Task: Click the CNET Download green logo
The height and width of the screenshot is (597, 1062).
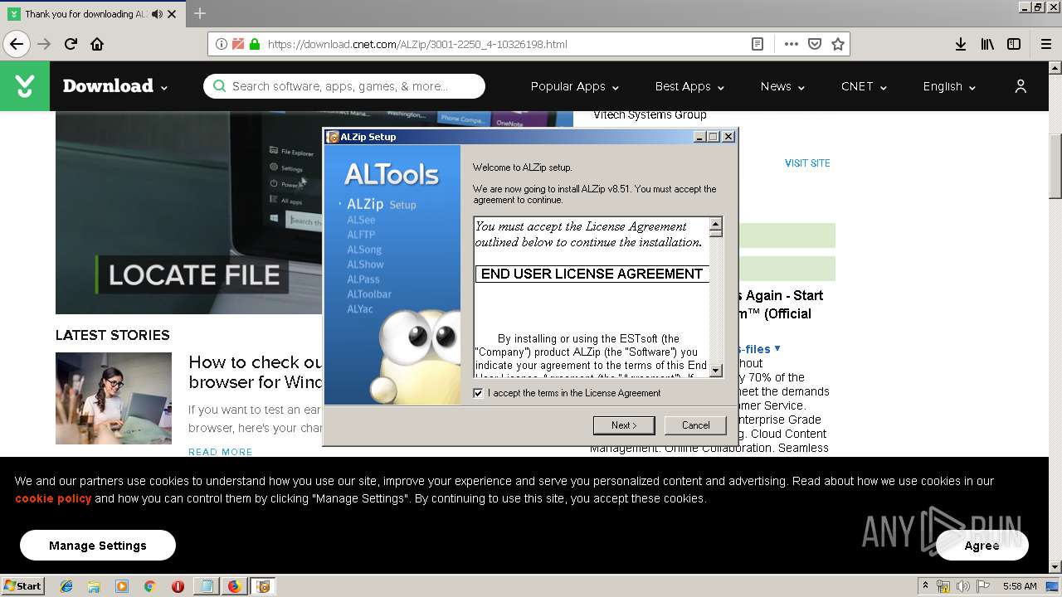Action: (25, 86)
